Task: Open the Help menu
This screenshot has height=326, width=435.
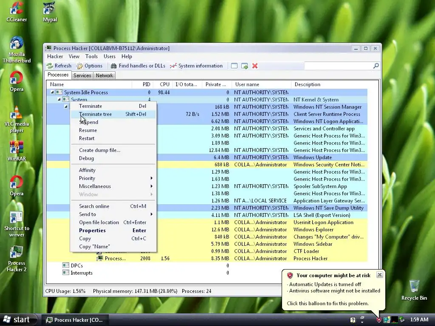Action: coord(127,56)
